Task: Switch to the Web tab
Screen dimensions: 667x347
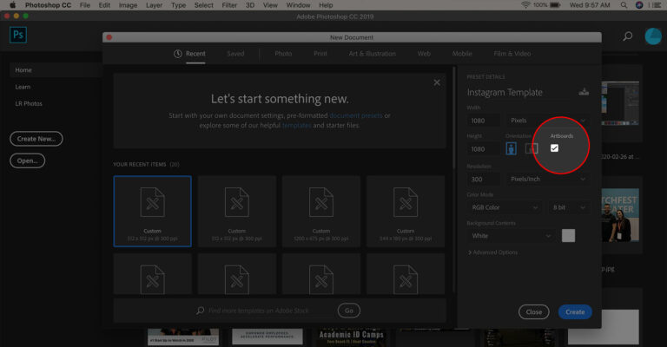Action: pos(424,54)
